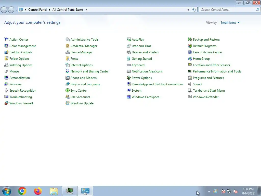
Task: Open Location and Other Sensors link
Action: [211, 65]
